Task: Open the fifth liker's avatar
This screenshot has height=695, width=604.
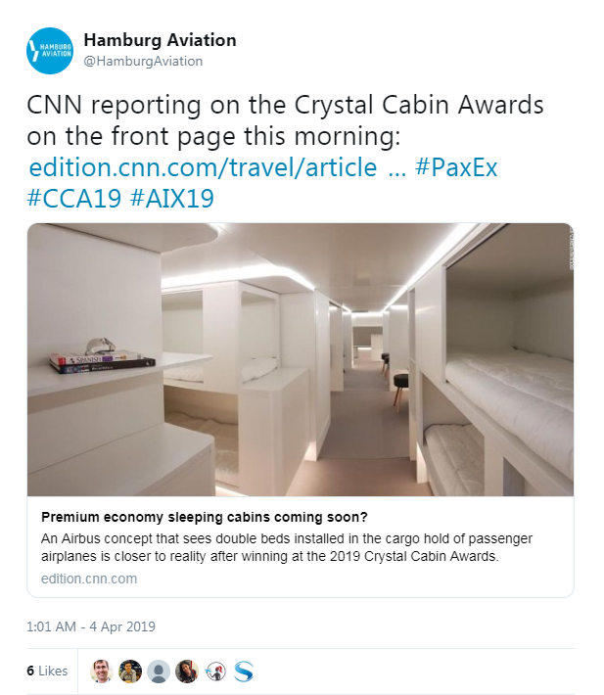Action: tap(215, 672)
